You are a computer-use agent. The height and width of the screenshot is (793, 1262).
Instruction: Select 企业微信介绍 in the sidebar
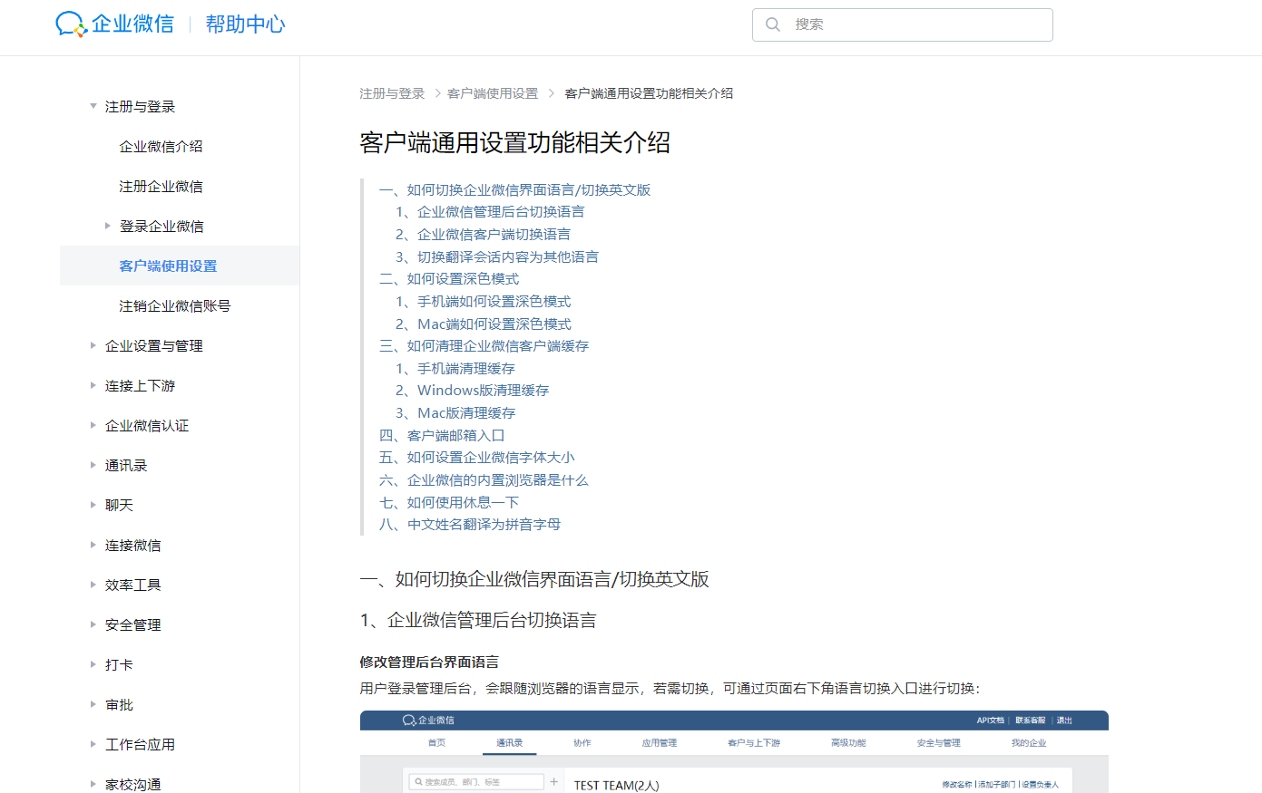(161, 146)
